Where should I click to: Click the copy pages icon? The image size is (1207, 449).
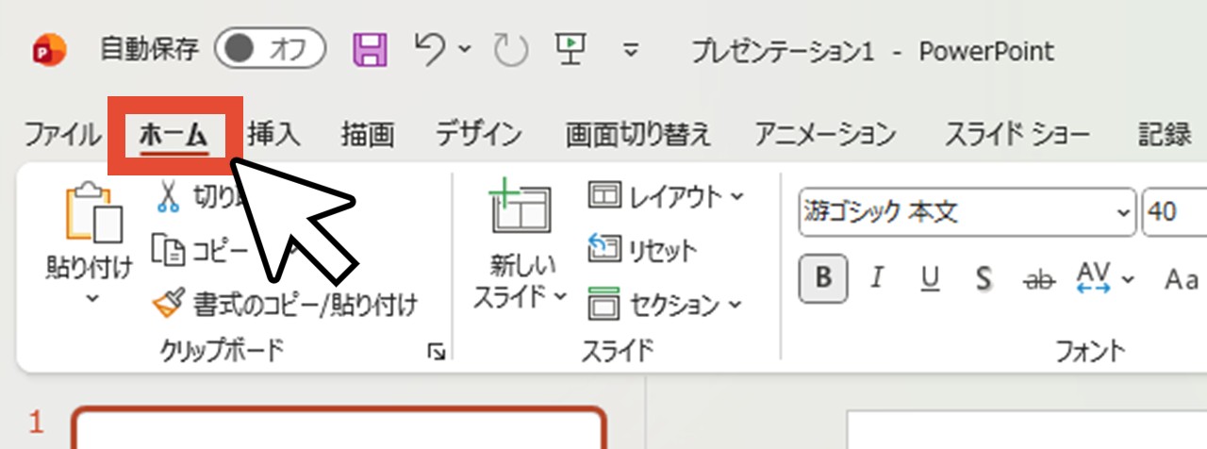pyautogui.click(x=169, y=250)
